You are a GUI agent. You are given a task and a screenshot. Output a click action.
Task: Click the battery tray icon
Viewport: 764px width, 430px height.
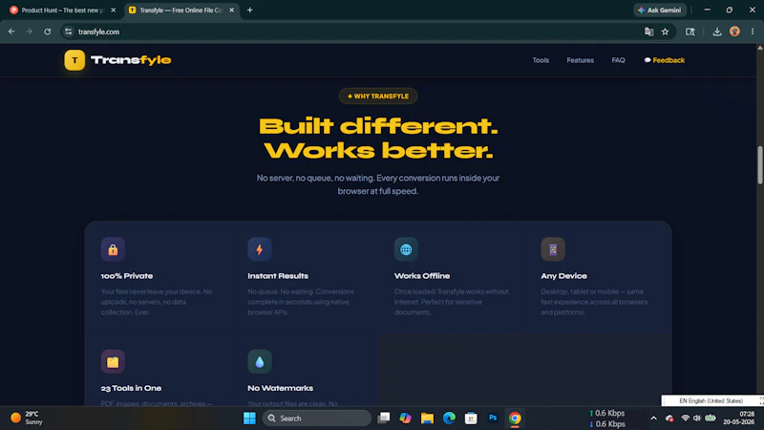point(711,418)
